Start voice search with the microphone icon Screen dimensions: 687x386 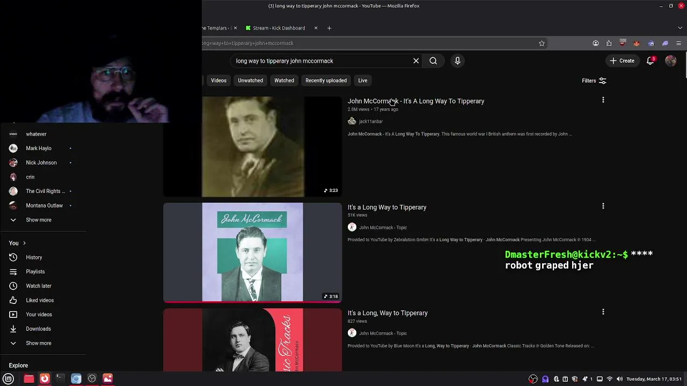tap(457, 61)
